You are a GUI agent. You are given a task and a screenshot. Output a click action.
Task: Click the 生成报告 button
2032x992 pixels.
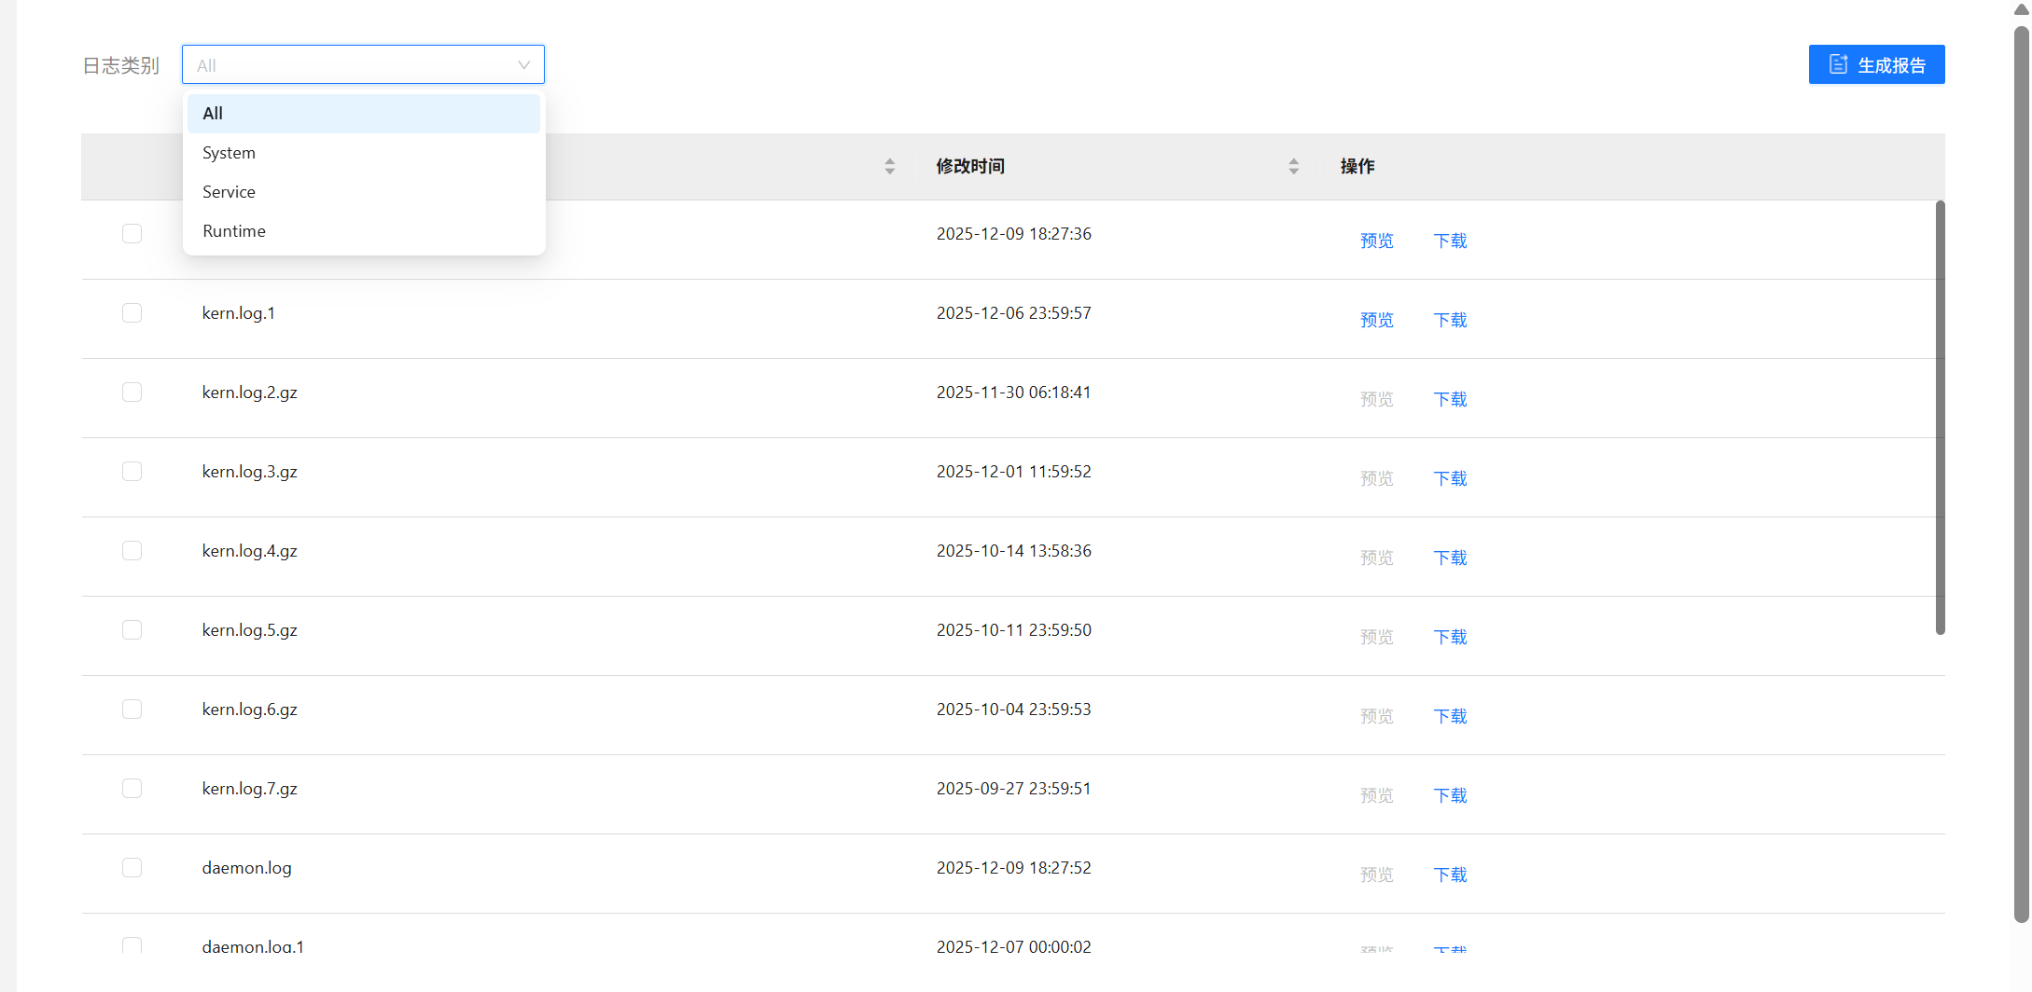[x=1876, y=64]
